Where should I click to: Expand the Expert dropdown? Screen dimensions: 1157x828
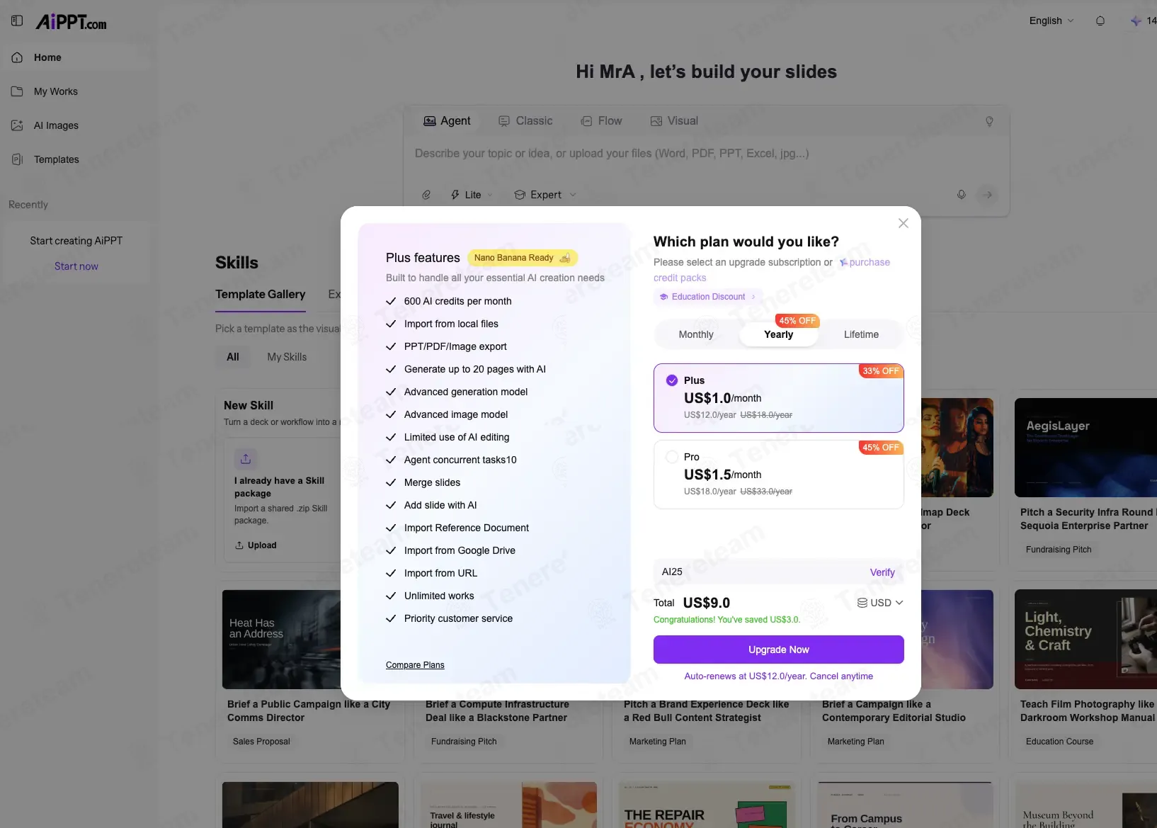pos(545,195)
